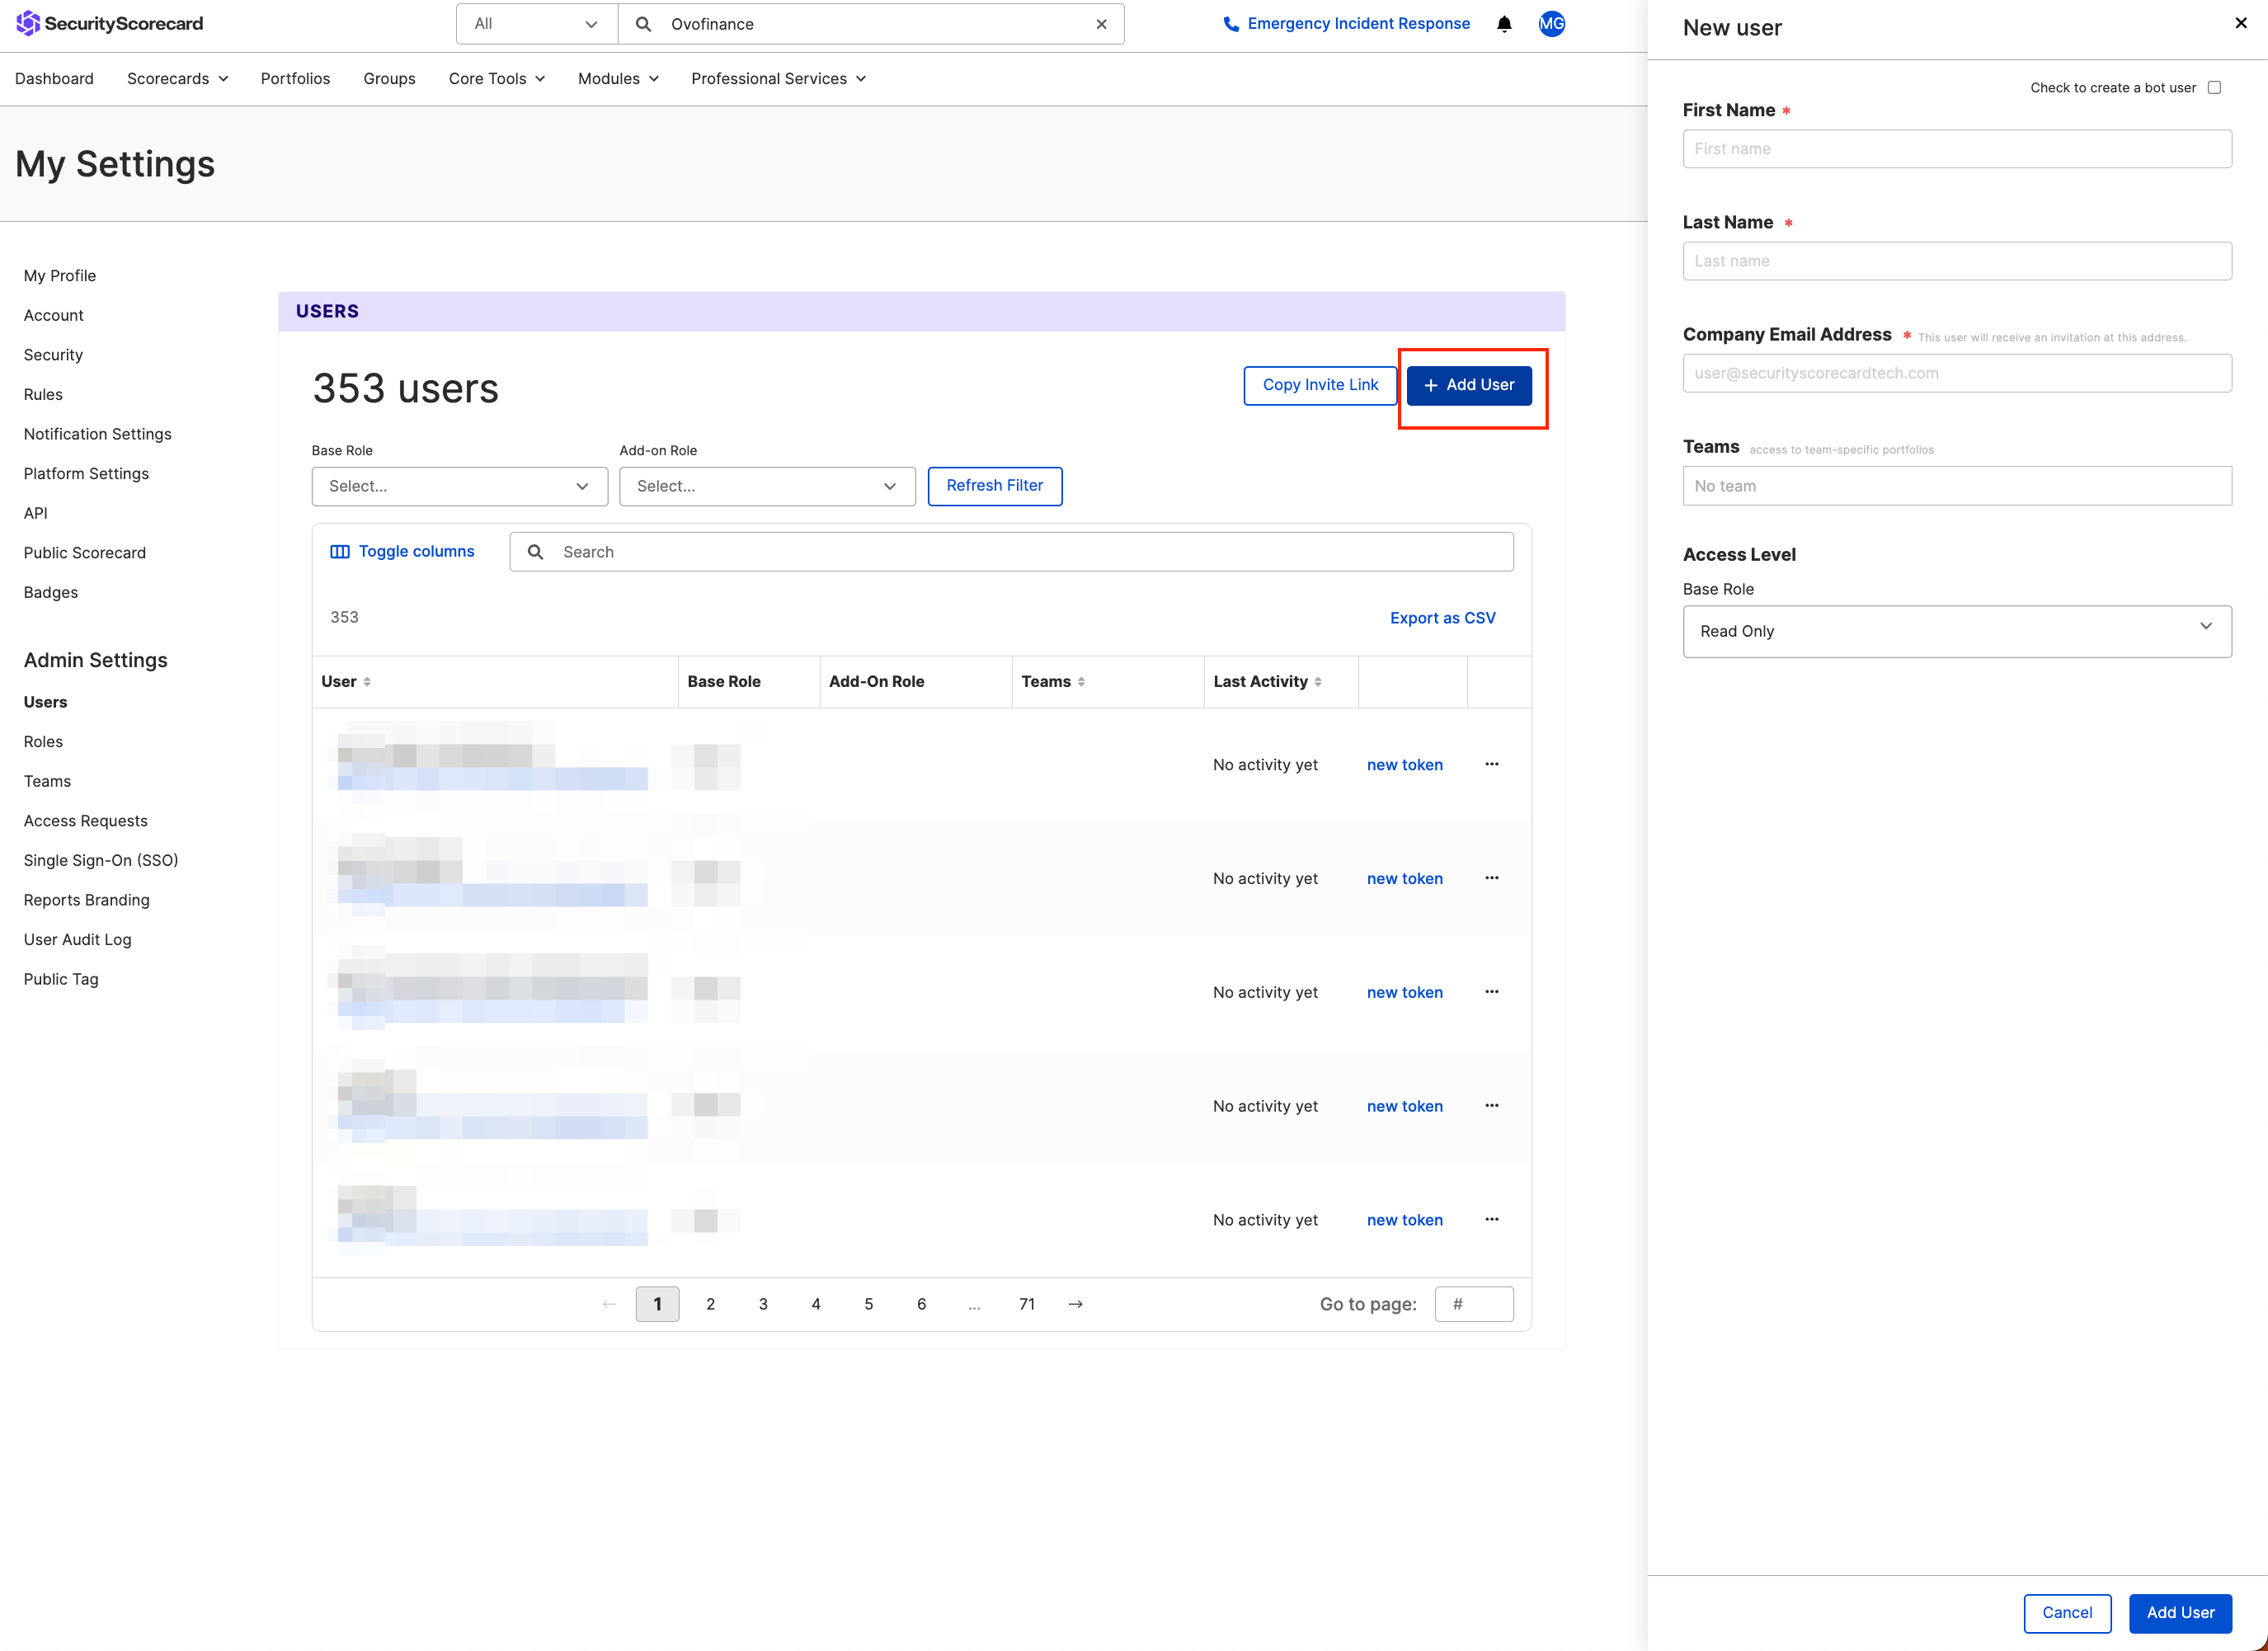Screen dimensions: 2268x1651
Task: Click Copy Invite Link
Action: coord(1320,386)
